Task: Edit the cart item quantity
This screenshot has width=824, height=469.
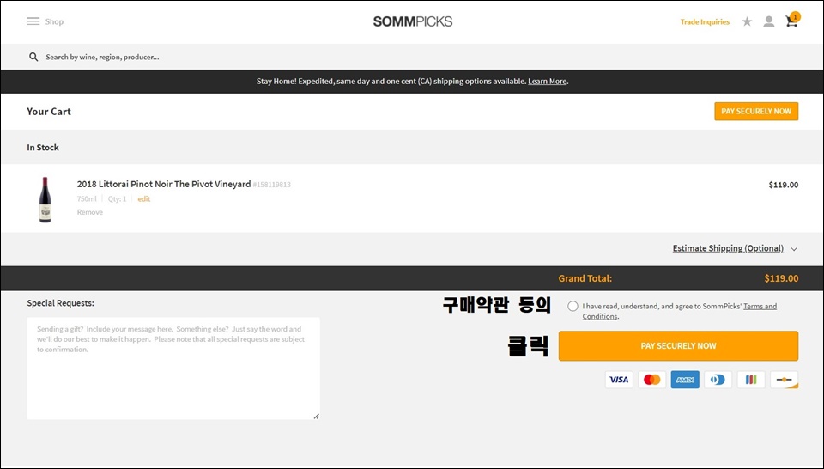Action: pos(144,198)
